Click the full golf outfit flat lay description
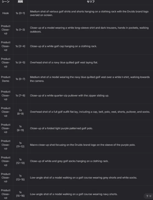Screen dimensions: 153x200 point(90,112)
